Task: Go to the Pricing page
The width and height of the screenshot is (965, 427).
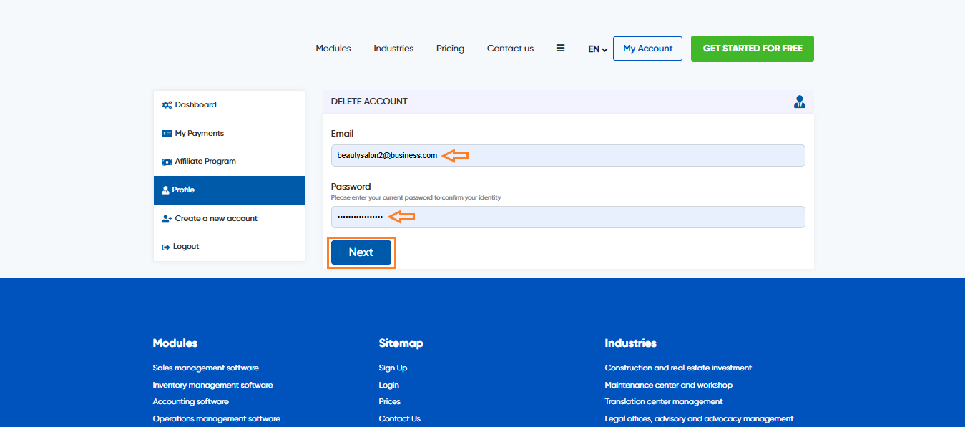Action: tap(450, 49)
